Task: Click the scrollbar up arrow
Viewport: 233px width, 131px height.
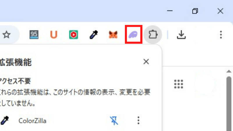Action: tap(229, 71)
